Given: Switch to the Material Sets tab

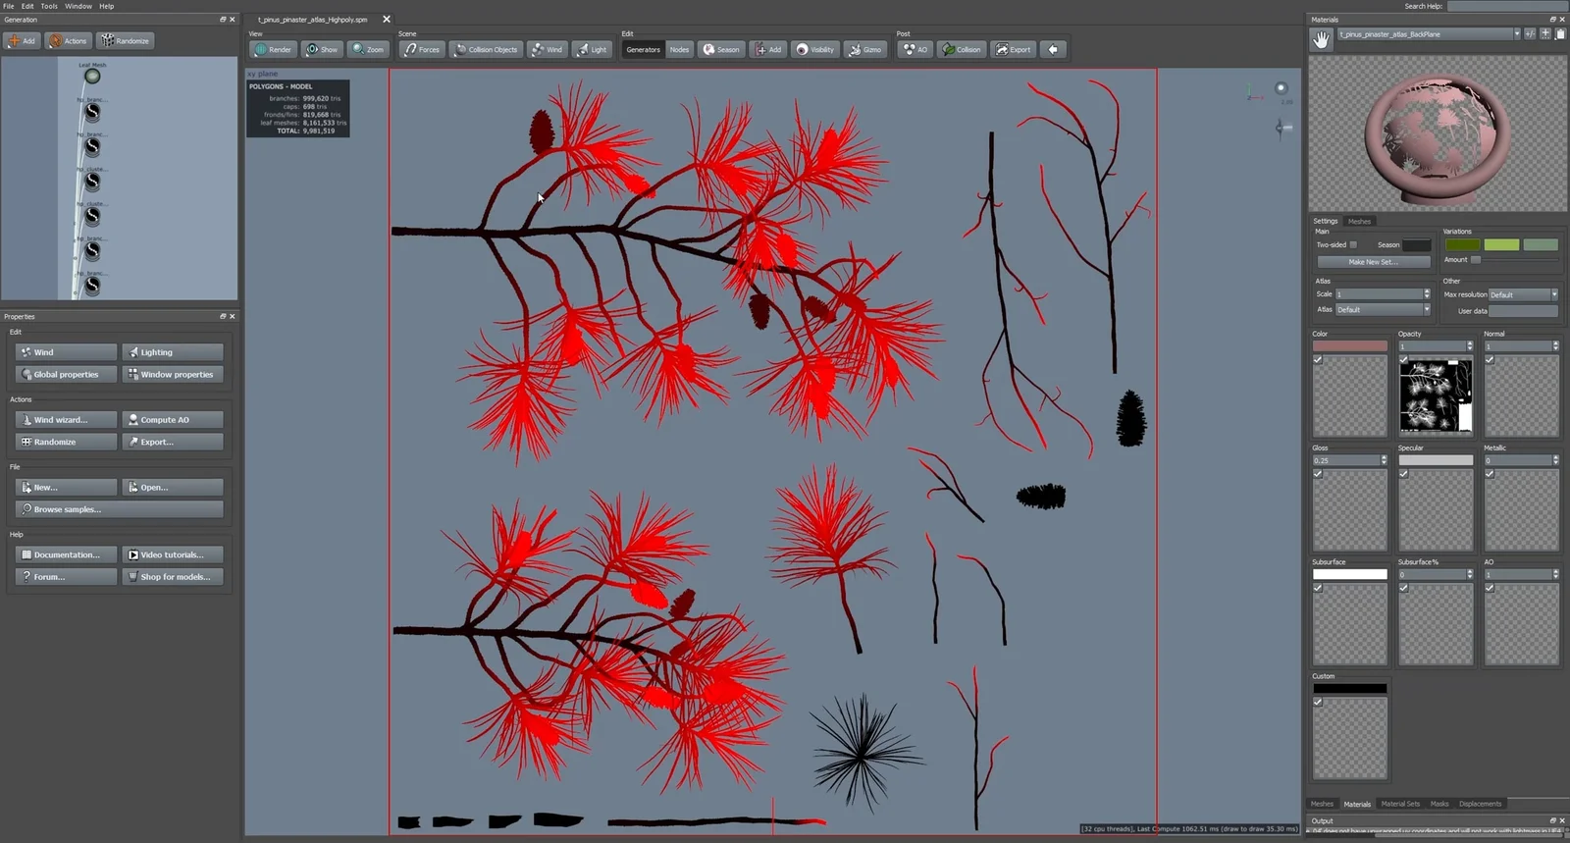Looking at the screenshot, I should tap(1400, 804).
